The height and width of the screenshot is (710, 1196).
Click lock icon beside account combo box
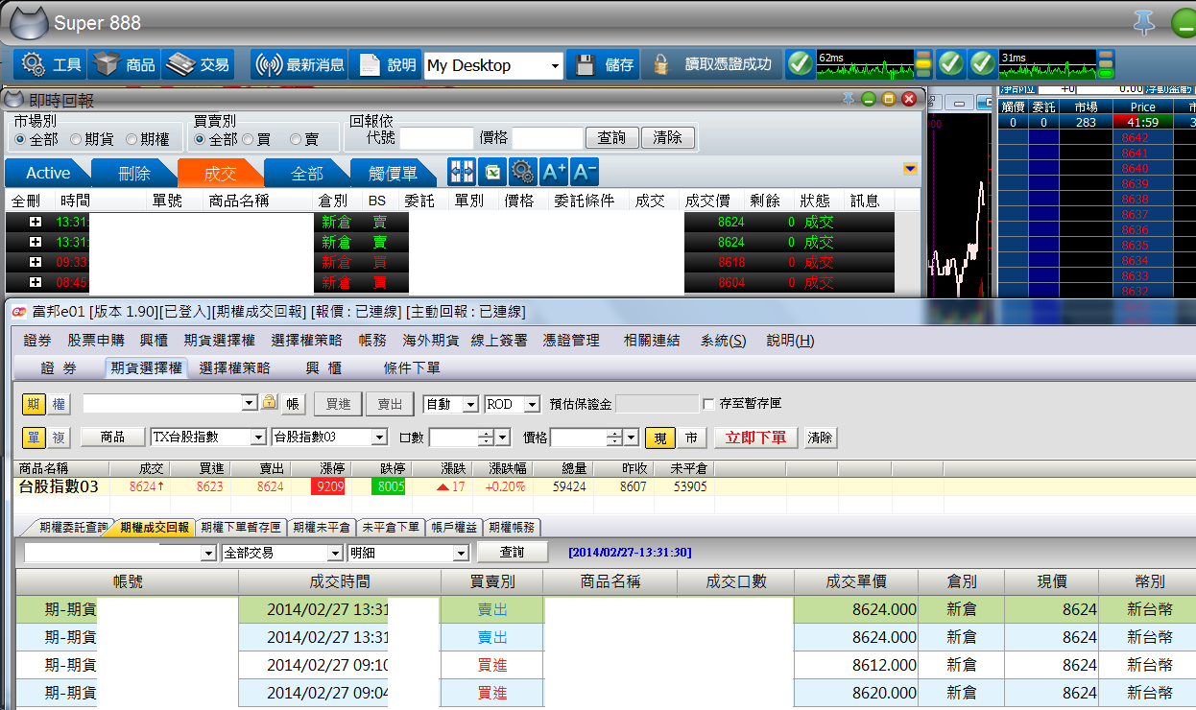[270, 403]
